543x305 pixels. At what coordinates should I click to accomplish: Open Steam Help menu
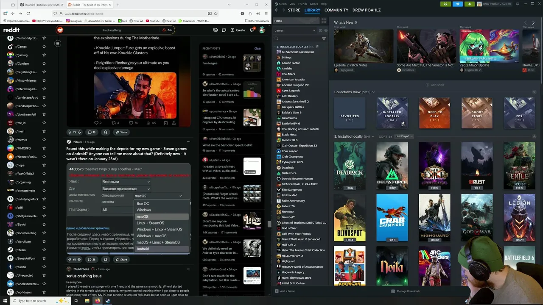click(x=324, y=4)
